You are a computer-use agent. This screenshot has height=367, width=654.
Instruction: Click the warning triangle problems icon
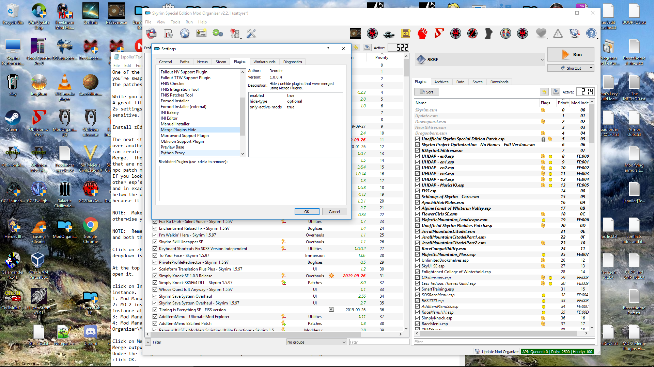point(558,33)
